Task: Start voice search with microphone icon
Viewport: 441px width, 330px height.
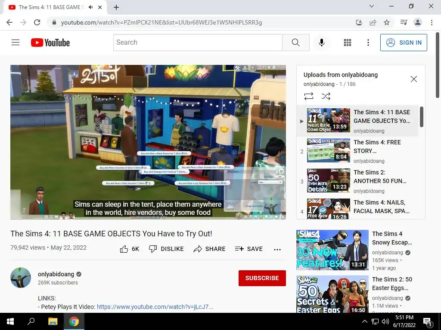Action: 321,43
